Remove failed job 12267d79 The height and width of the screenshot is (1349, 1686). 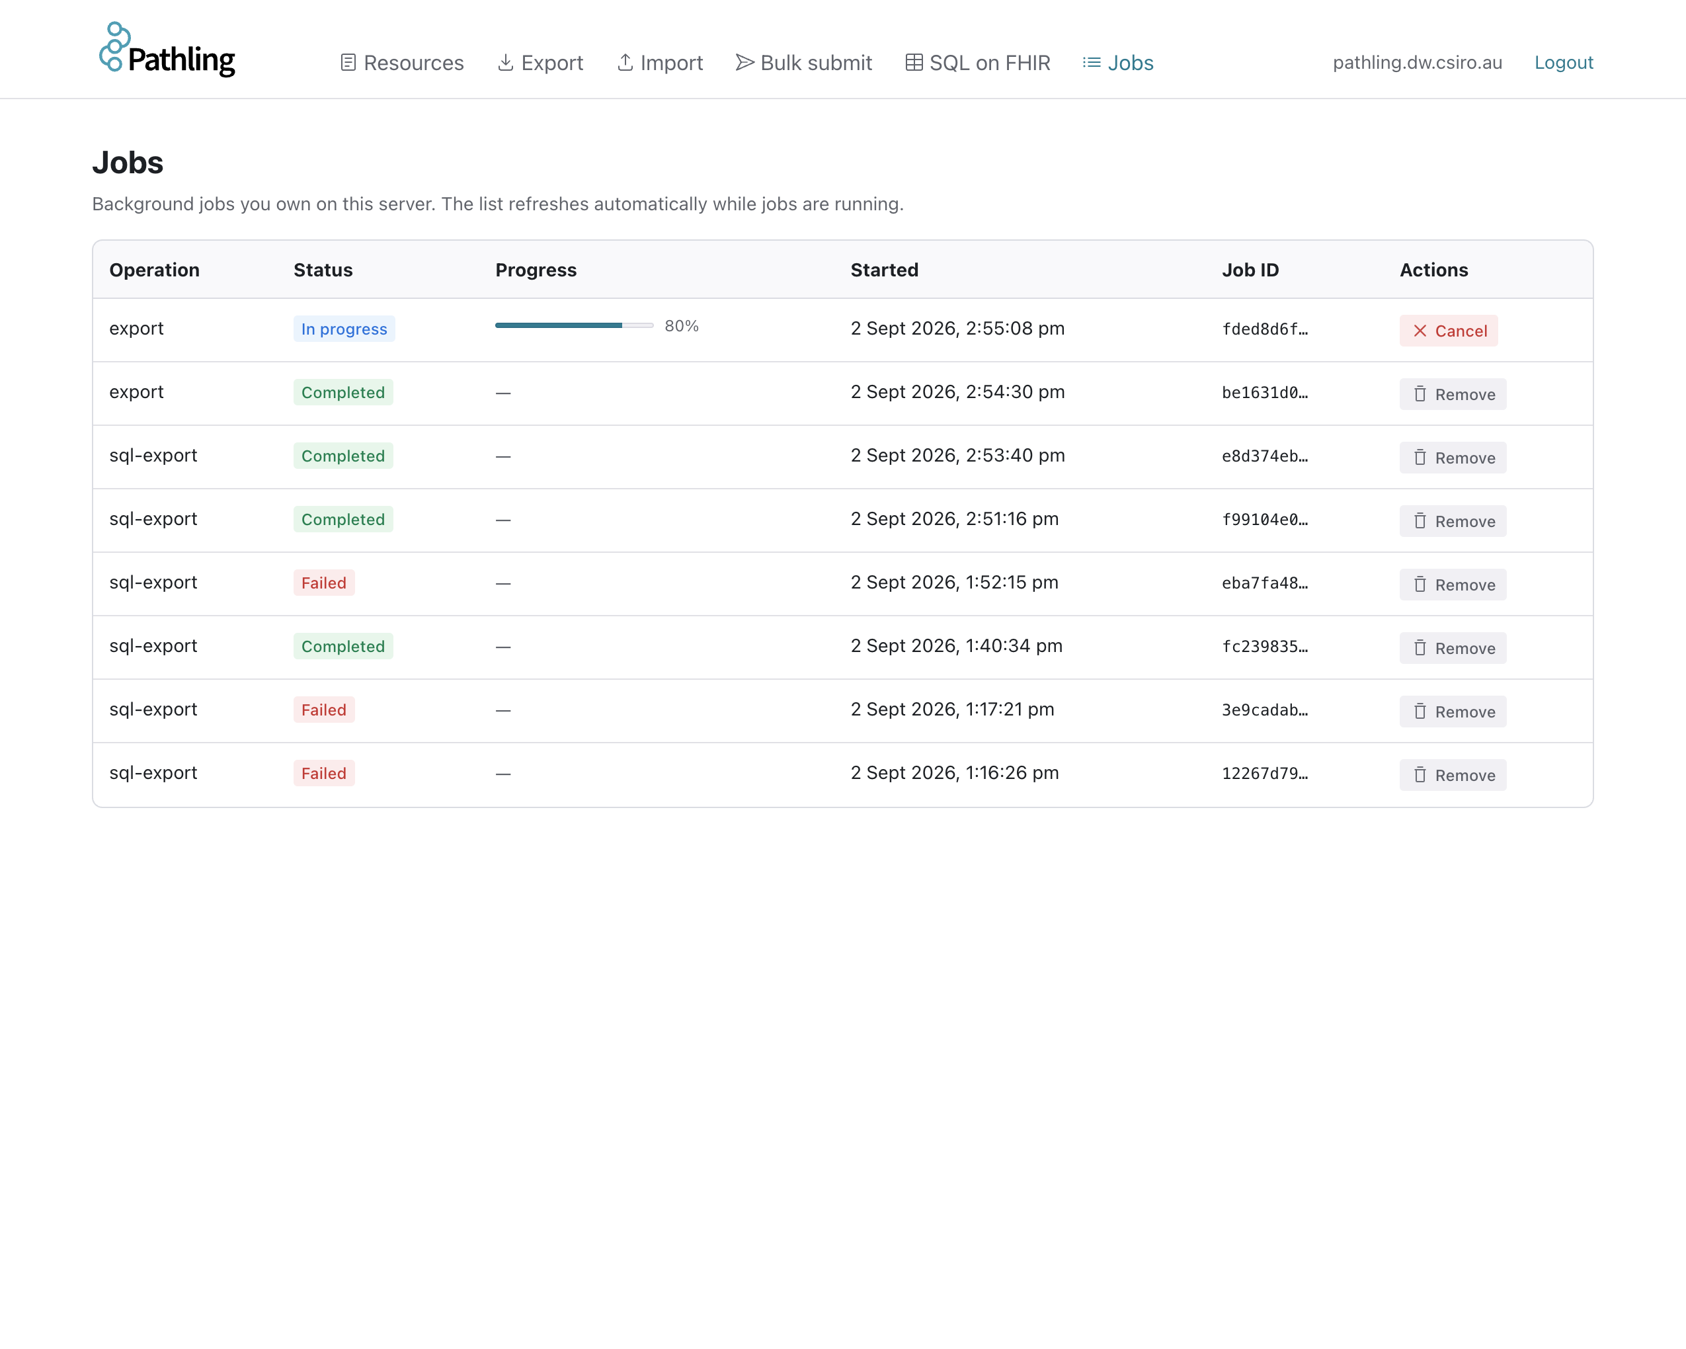click(x=1452, y=775)
